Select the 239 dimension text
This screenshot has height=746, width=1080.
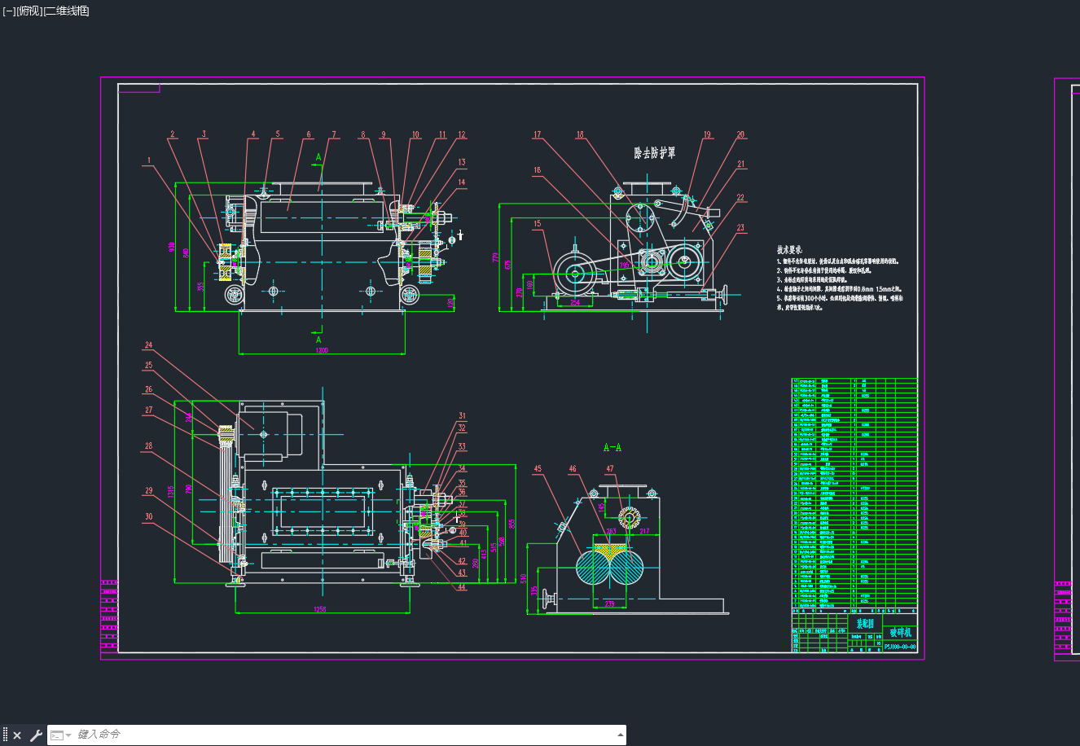pos(610,603)
